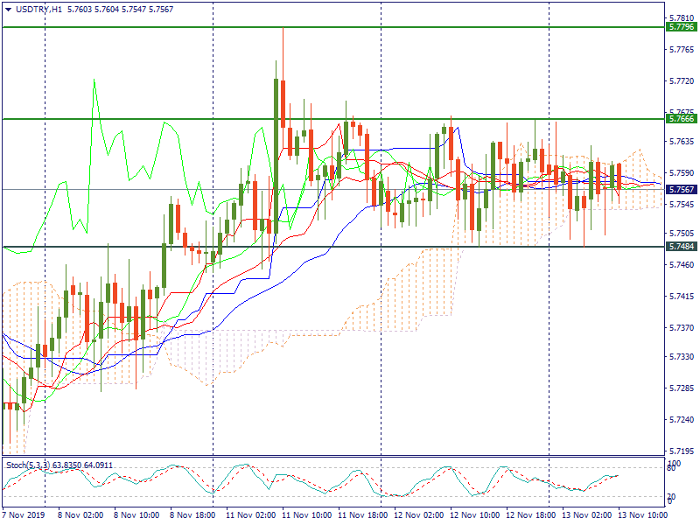Click the current price tag 5.7567
Screen dimensions: 700x525
pyautogui.click(x=681, y=189)
